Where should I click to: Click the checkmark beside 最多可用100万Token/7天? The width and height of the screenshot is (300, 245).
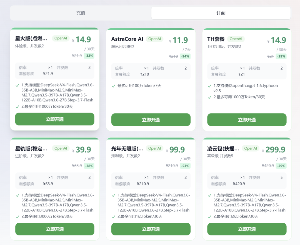(113, 86)
